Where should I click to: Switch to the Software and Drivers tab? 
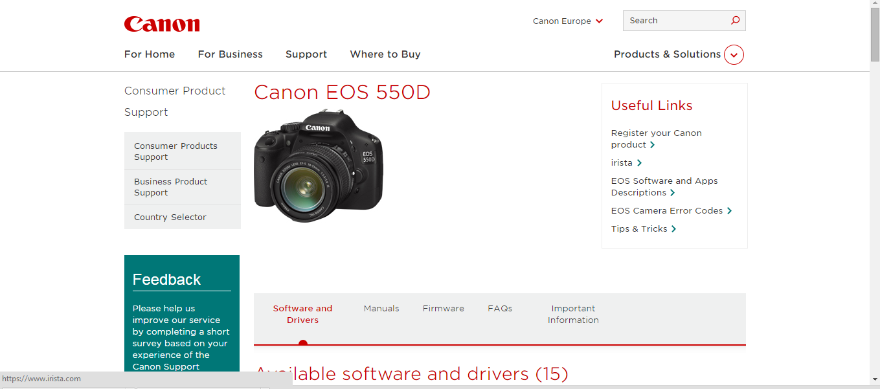[x=302, y=315]
